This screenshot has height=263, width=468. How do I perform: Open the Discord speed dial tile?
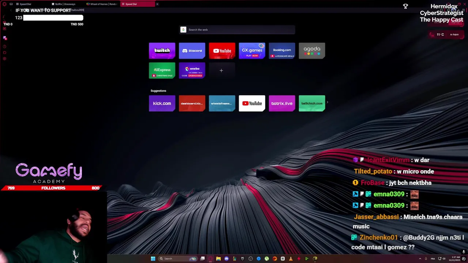pyautogui.click(x=192, y=51)
